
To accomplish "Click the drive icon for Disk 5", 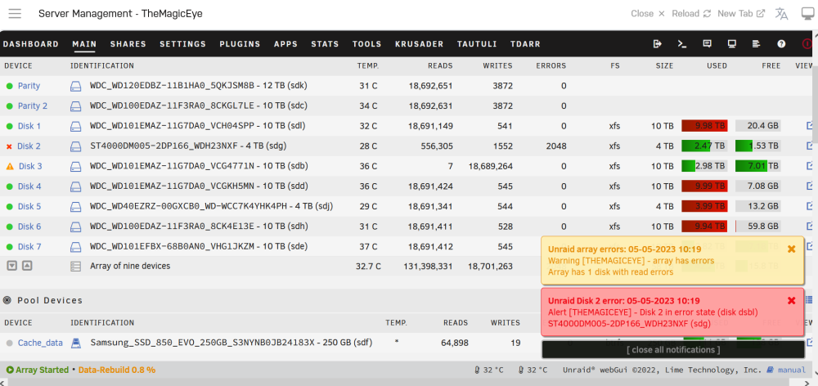I will [x=75, y=207].
